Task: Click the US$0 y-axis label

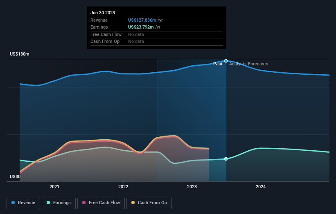Action: pyautogui.click(x=15, y=176)
